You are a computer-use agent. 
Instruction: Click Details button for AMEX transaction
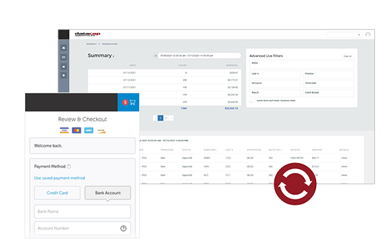pos(344,158)
